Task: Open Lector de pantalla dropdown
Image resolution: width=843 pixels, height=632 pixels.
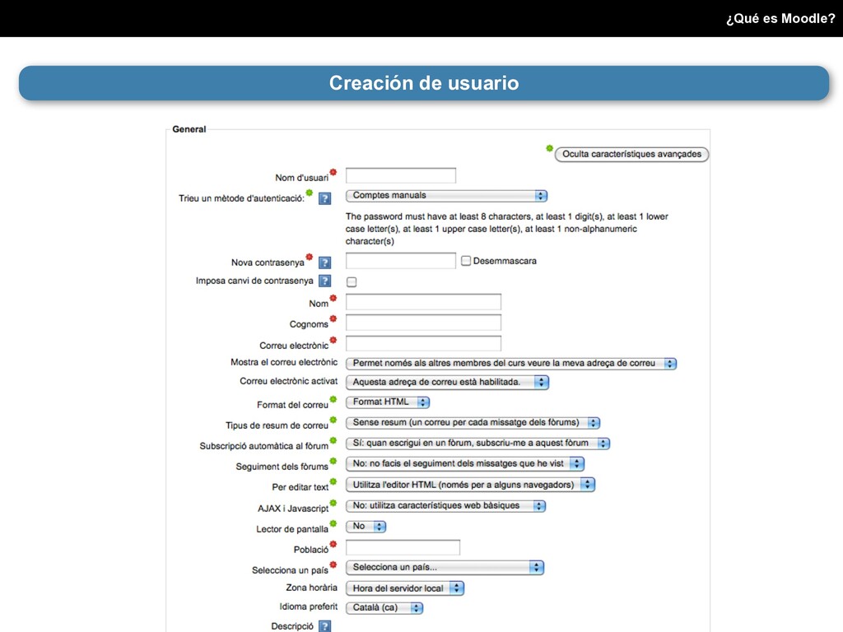Action: (x=366, y=527)
